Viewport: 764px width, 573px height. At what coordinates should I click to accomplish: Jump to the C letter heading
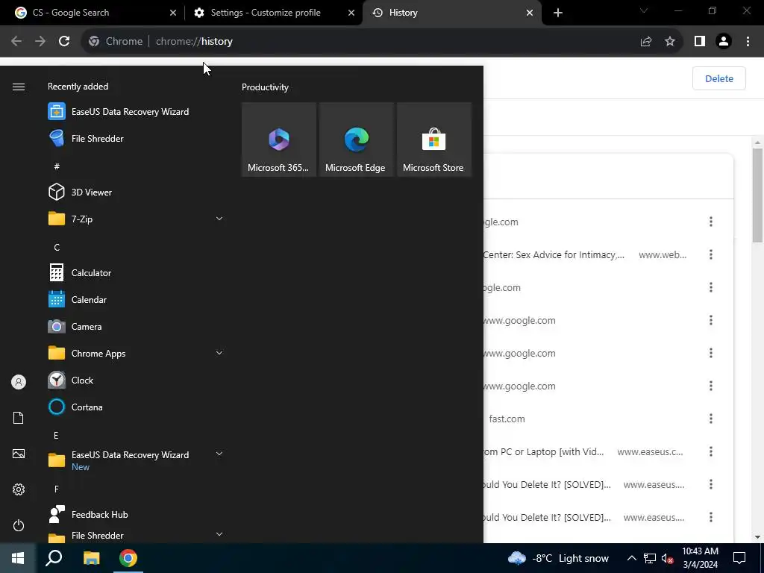(x=57, y=248)
